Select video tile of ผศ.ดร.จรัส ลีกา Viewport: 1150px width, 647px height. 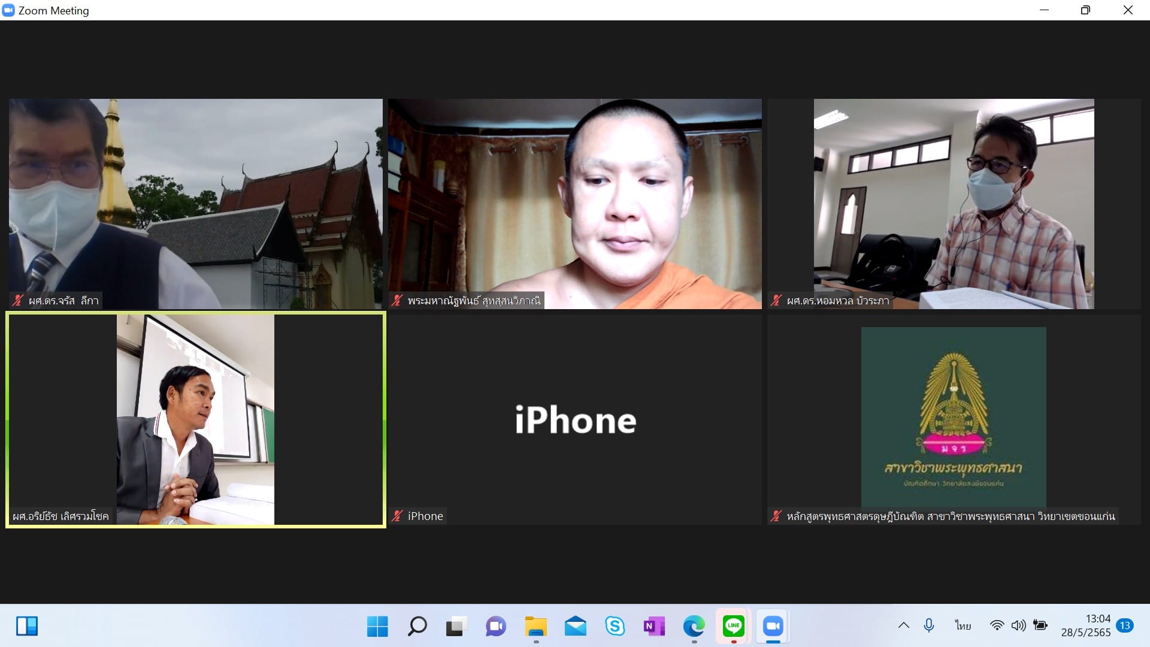pos(196,204)
